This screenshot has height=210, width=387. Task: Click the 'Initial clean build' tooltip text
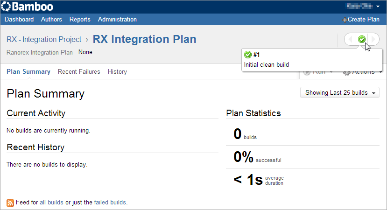point(266,65)
